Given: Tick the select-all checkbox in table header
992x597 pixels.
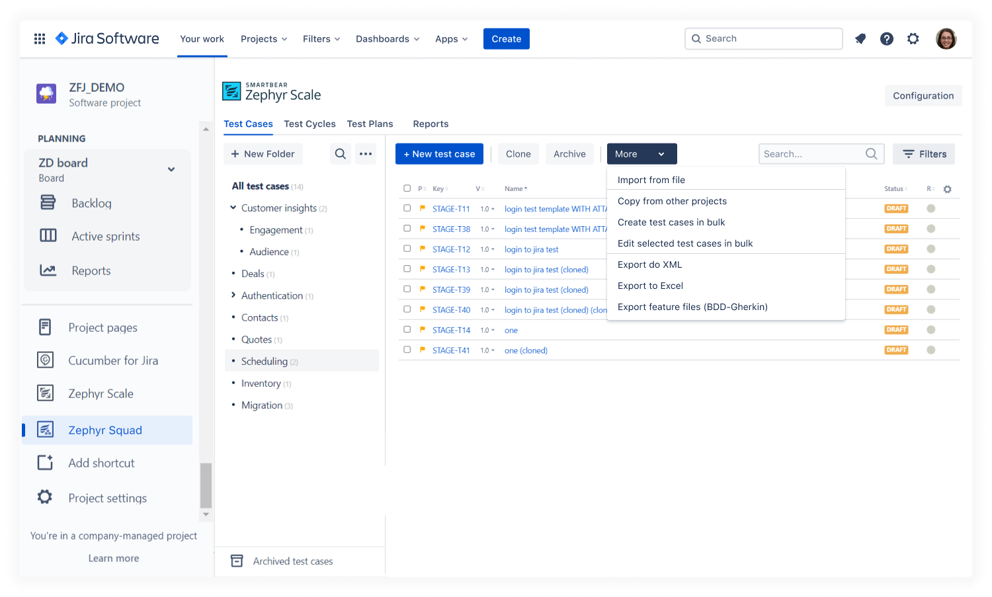Looking at the screenshot, I should click(x=407, y=188).
